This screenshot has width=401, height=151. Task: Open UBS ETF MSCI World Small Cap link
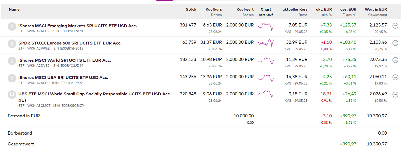click(x=94, y=94)
